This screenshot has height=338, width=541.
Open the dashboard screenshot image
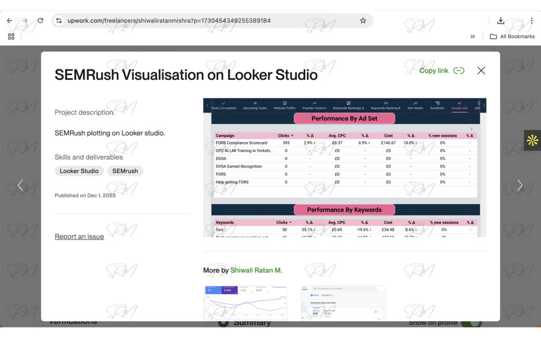pos(344,167)
